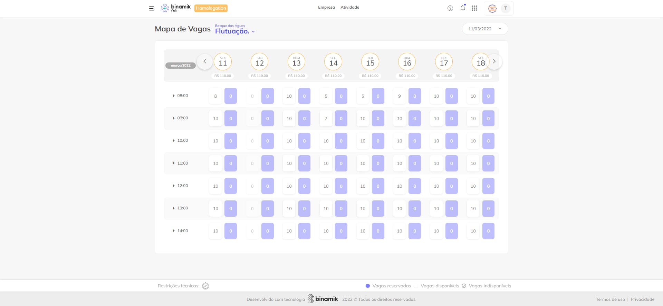Open the Privacidade link
This screenshot has width=663, height=306.
(x=642, y=299)
